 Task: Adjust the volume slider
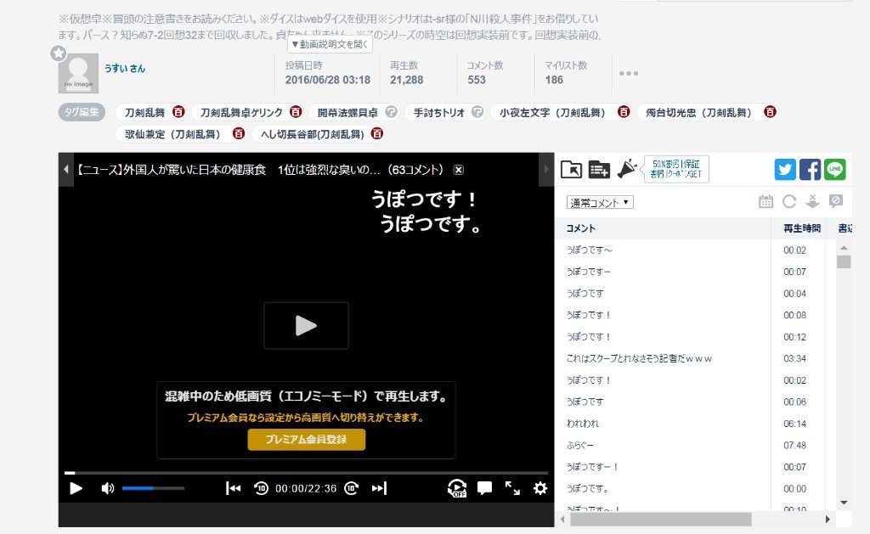pyautogui.click(x=153, y=488)
